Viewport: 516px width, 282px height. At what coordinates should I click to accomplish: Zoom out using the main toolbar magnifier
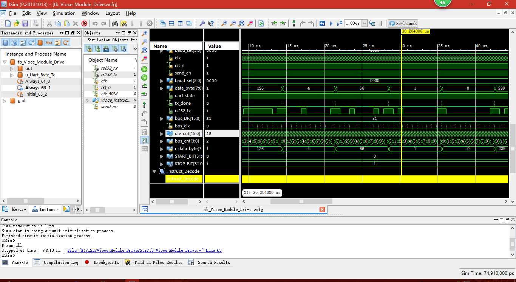coord(233,23)
